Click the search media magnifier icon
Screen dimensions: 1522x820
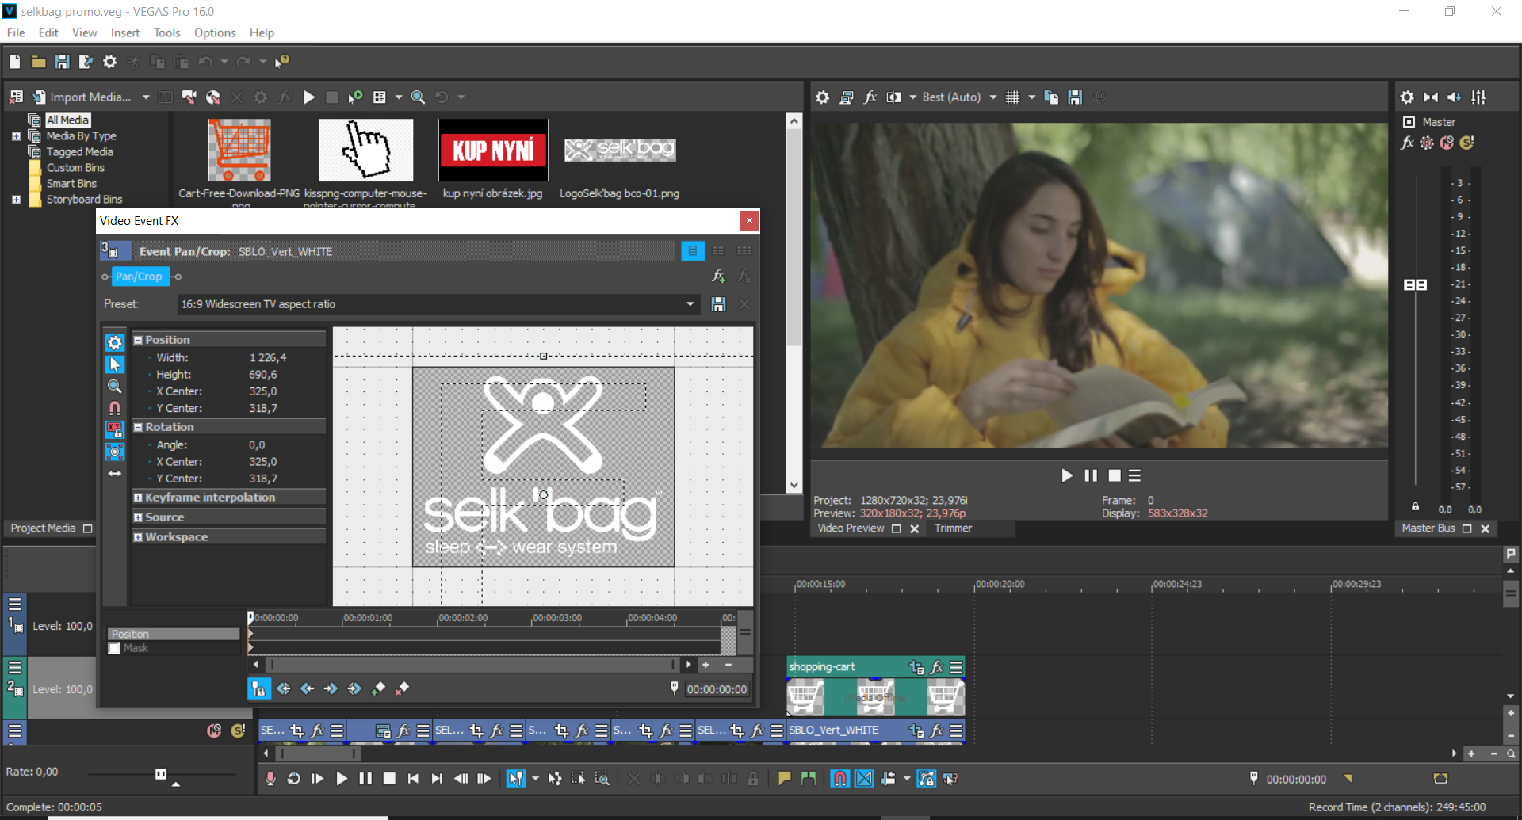(x=418, y=97)
